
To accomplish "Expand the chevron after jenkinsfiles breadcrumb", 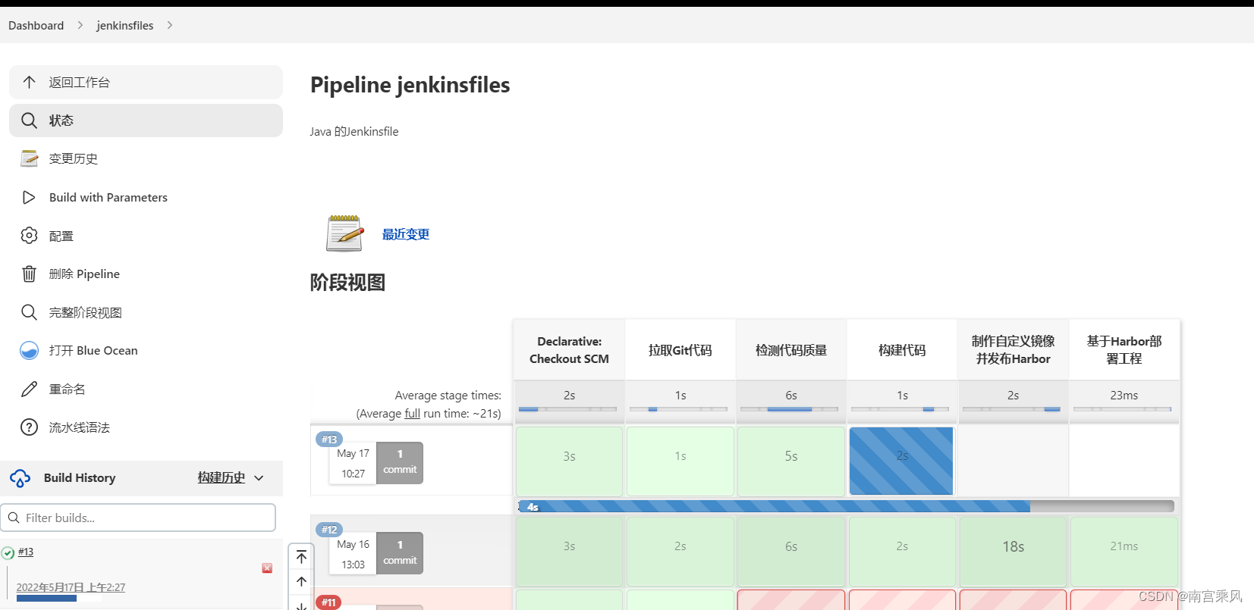I will [x=169, y=25].
